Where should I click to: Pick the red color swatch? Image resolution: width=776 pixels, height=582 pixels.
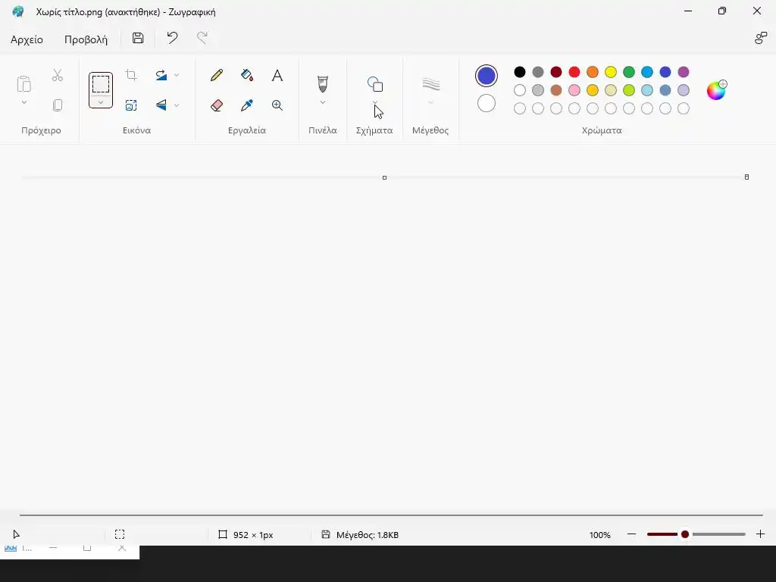[x=574, y=72]
